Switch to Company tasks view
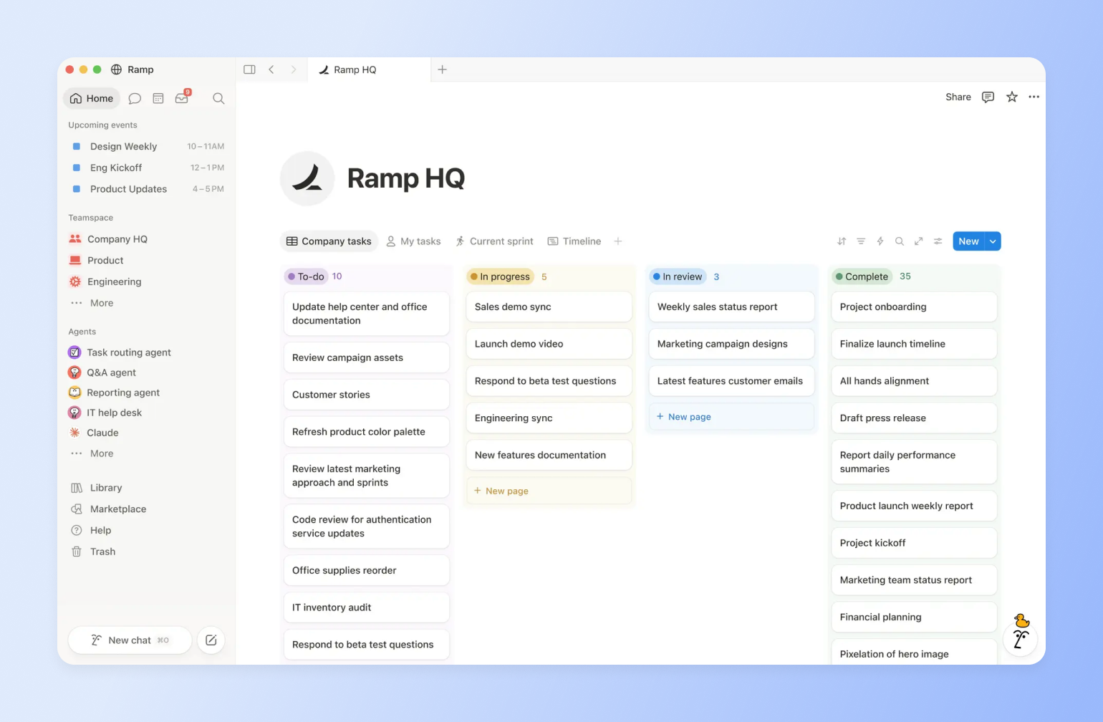 pos(329,241)
